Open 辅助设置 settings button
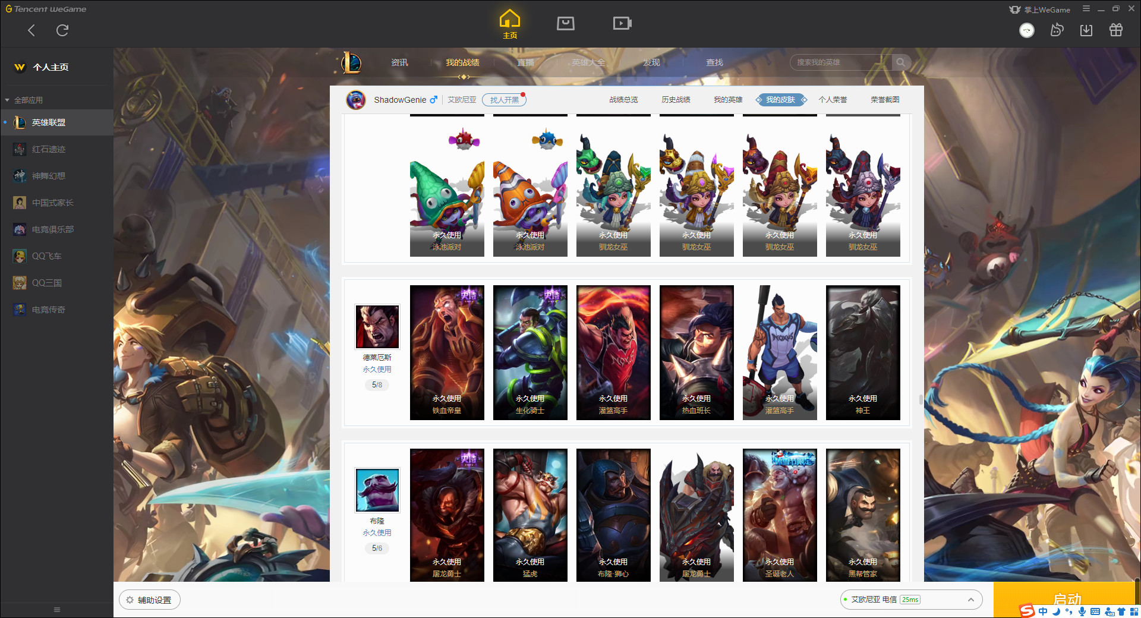The image size is (1141, 618). [x=150, y=600]
